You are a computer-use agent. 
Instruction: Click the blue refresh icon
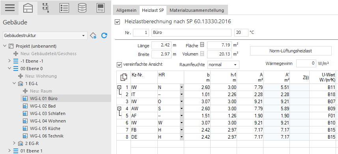(104, 35)
